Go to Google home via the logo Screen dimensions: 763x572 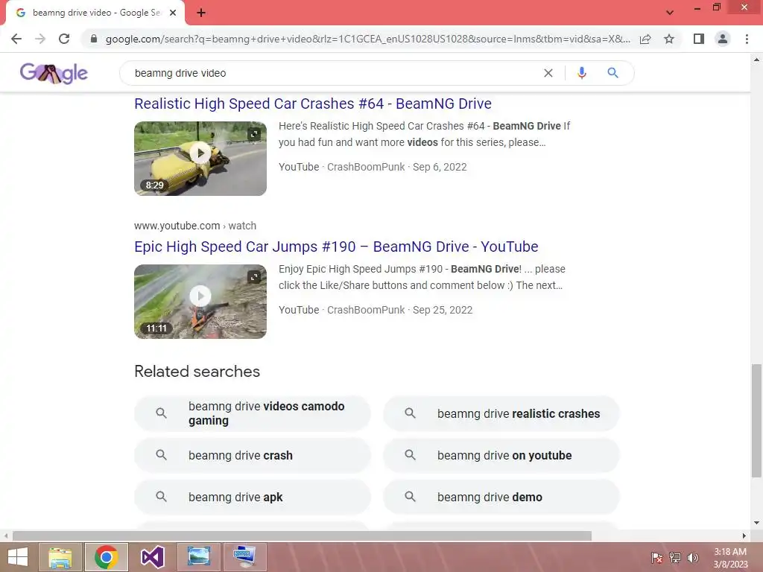54,74
